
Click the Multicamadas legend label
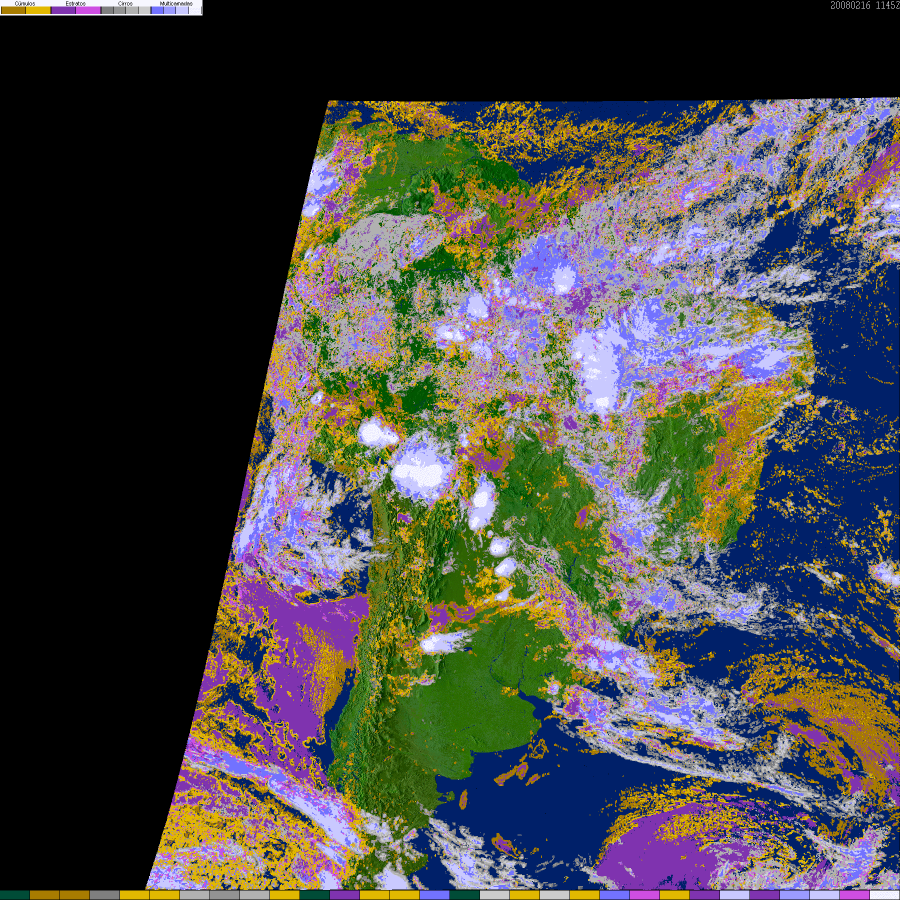(176, 3)
